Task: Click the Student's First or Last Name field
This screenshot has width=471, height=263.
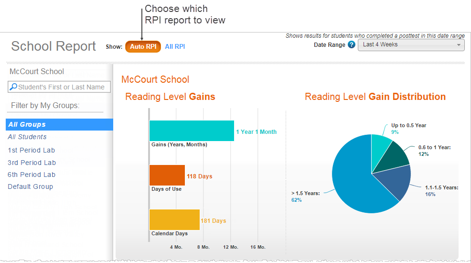Action: [x=59, y=87]
